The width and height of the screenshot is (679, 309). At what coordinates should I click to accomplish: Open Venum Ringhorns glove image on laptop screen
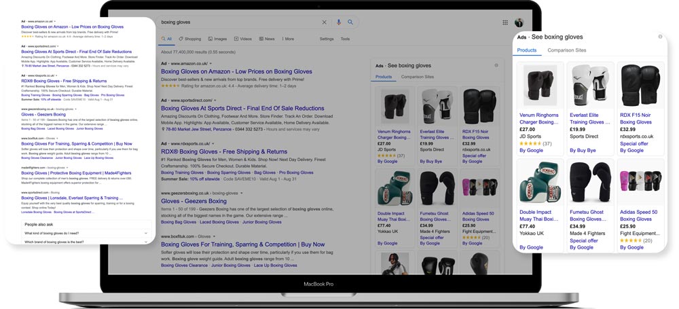pyautogui.click(x=394, y=107)
